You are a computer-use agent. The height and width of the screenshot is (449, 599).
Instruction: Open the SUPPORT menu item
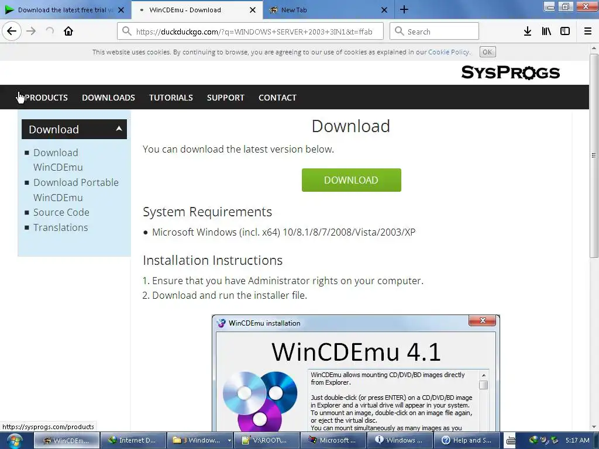pyautogui.click(x=225, y=98)
